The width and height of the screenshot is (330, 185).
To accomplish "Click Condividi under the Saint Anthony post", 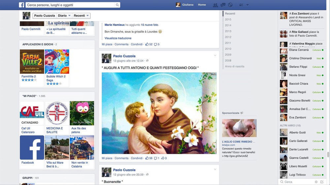I will pos(137,158).
